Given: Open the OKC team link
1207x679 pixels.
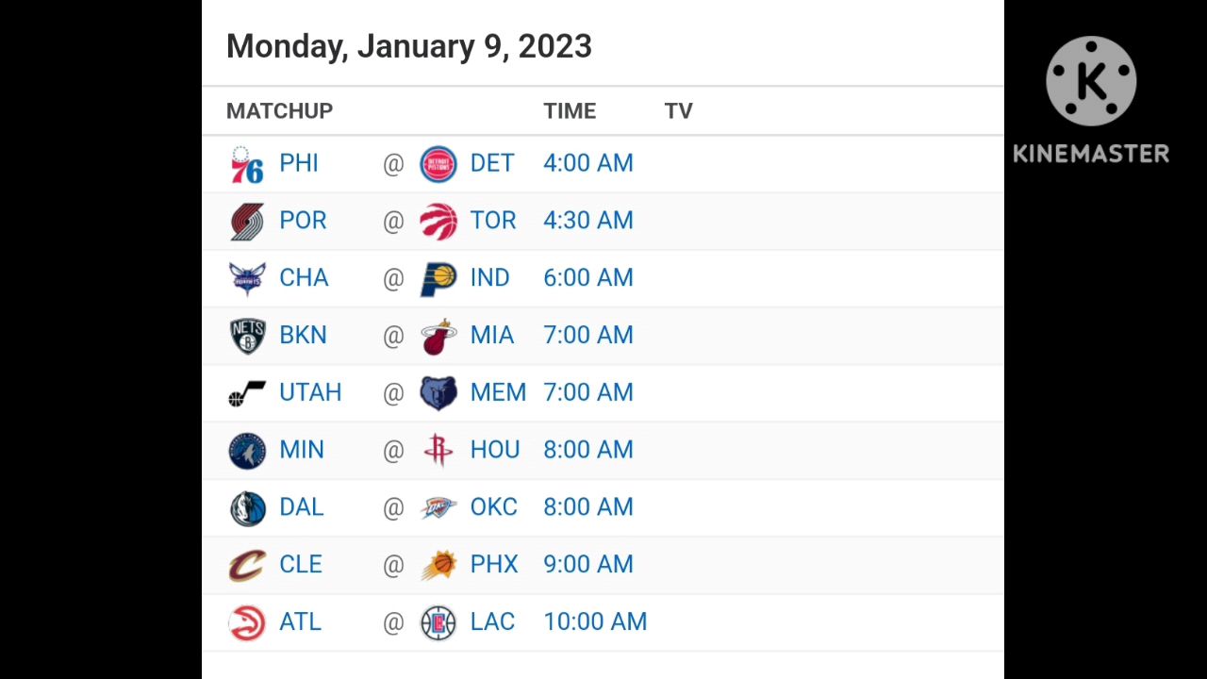Looking at the screenshot, I should click(x=493, y=507).
